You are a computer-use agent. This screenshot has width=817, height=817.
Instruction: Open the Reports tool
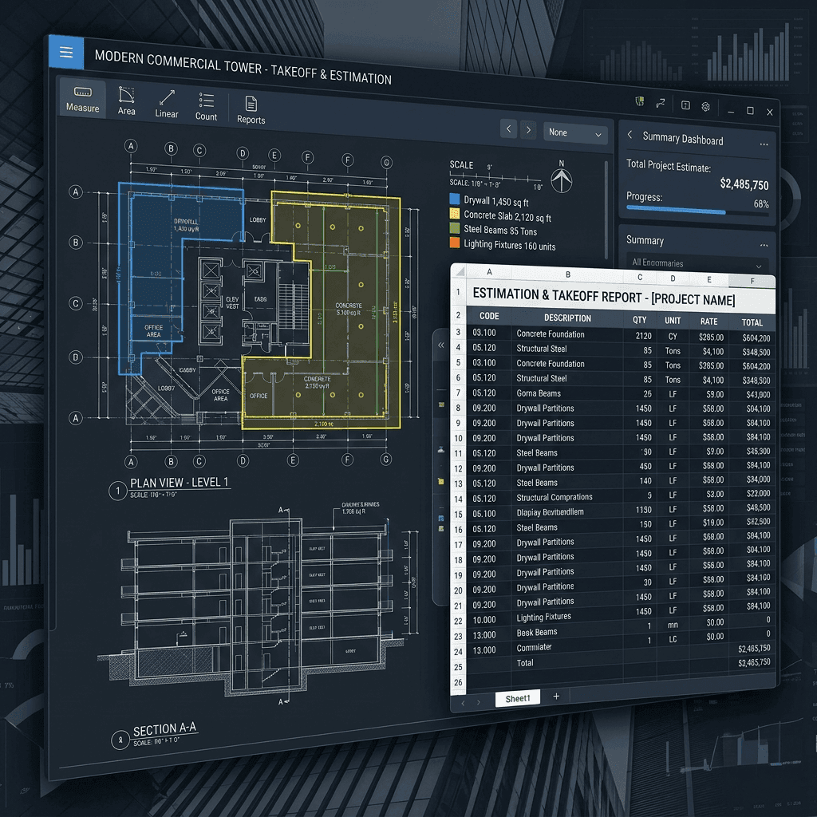pos(251,110)
